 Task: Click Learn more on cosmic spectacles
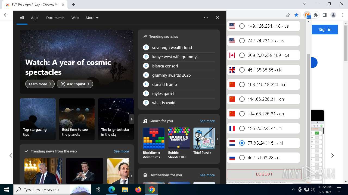(x=40, y=84)
